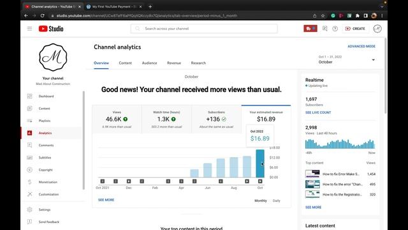Screen dimensions: 408x230
Task: Click the search magnifier icon
Action: [x=138, y=29]
